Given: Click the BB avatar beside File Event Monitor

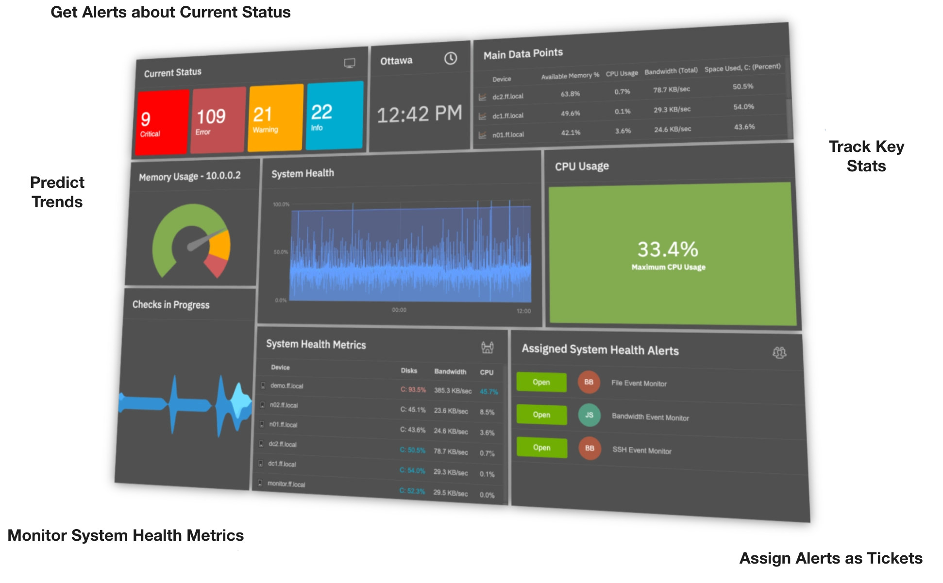Looking at the screenshot, I should 589,382.
